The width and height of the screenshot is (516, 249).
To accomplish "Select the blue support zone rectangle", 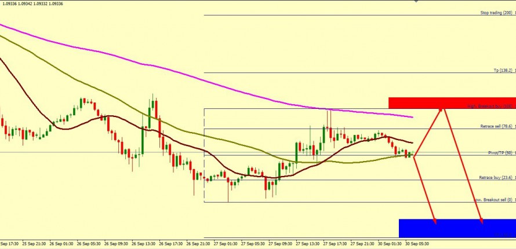I will [457, 228].
